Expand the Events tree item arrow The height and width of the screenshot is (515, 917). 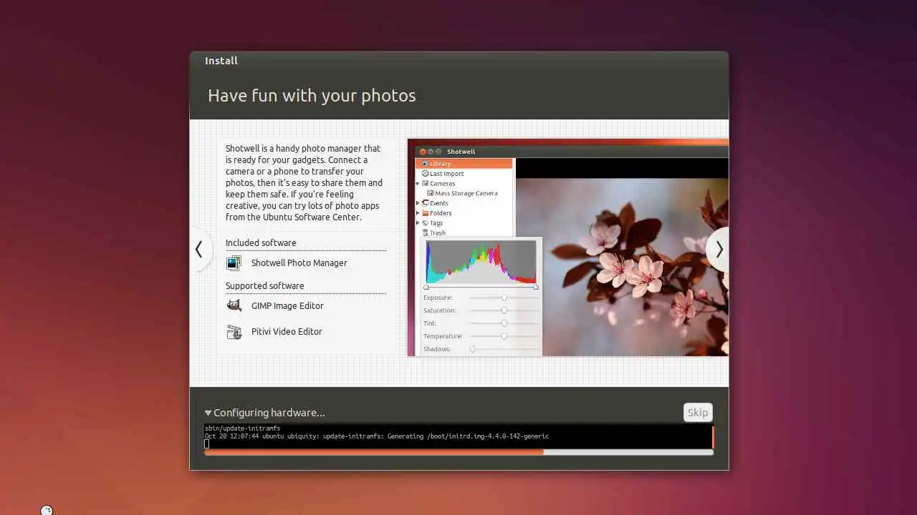tap(418, 203)
